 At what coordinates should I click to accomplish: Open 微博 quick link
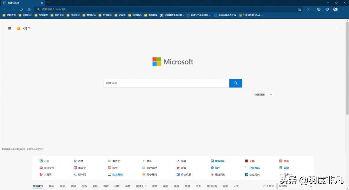[181, 168]
